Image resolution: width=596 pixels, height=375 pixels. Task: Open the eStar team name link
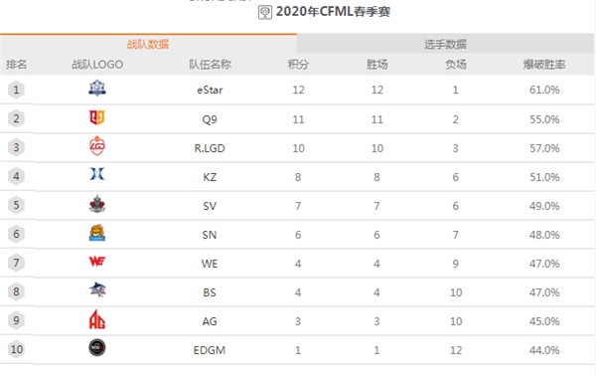click(x=210, y=91)
